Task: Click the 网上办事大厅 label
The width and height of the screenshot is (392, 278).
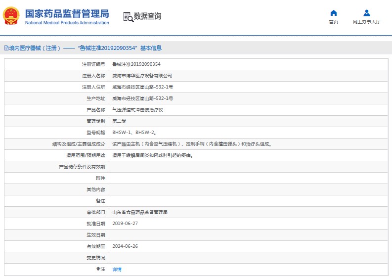Action: coord(366,22)
